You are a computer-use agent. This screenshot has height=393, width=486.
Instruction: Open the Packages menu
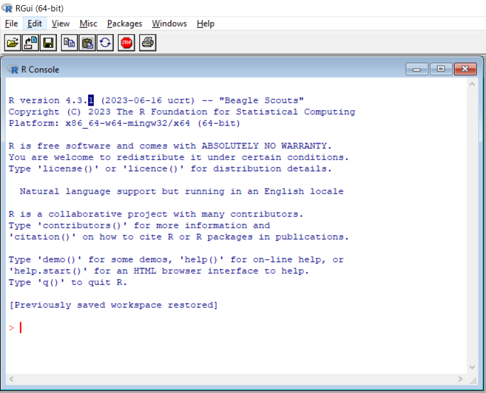[x=124, y=23]
